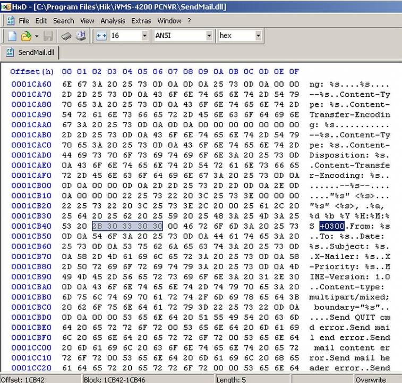Click offset row 0001CAB0

point(31,135)
